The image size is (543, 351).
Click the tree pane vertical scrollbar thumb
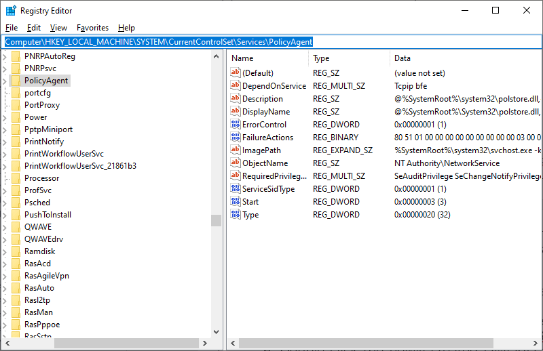click(x=216, y=220)
